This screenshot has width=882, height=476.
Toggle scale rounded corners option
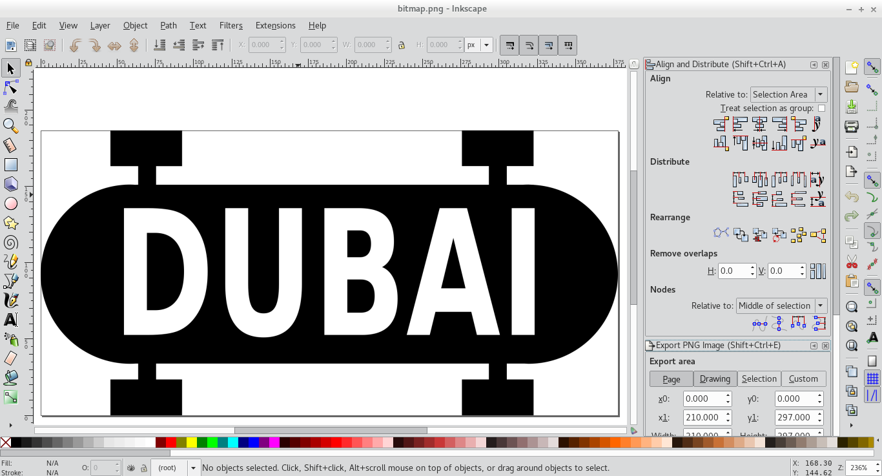[529, 45]
